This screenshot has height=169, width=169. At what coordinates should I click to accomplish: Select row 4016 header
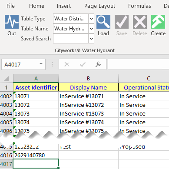[7, 155]
